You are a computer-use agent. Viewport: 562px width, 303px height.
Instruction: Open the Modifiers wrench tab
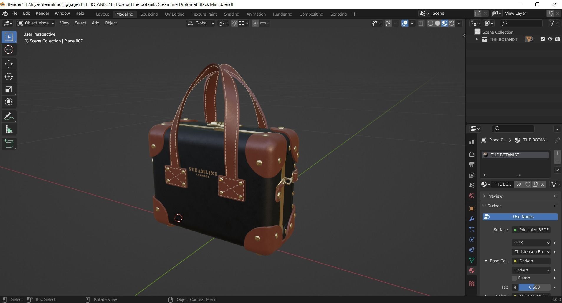coord(472,219)
